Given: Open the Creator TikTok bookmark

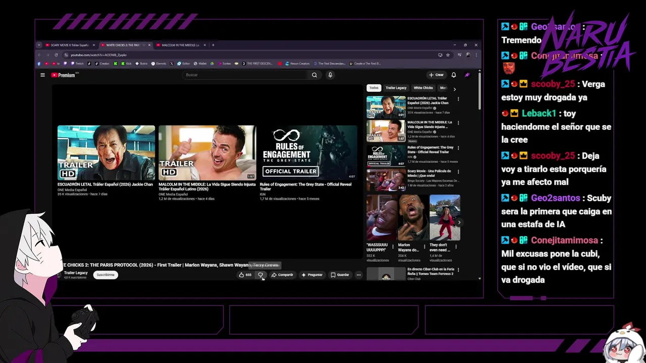Looking at the screenshot, I should click(x=101, y=64).
